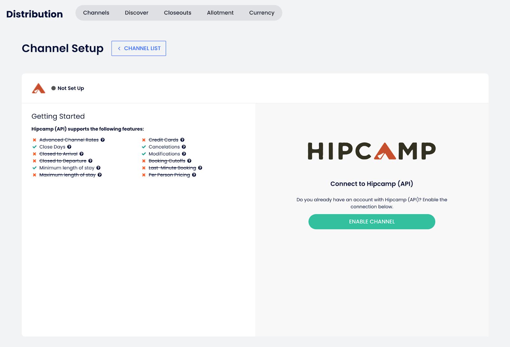Go to the Closeouts tab
Viewport: 510px width, 347px height.
[x=178, y=13]
